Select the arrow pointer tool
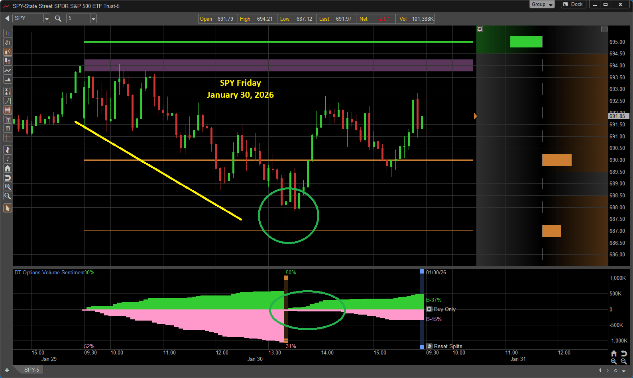Viewport: 633px width, 378px height. (x=8, y=208)
